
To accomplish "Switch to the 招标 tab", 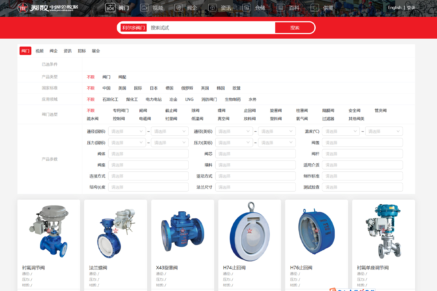I will (x=82, y=51).
